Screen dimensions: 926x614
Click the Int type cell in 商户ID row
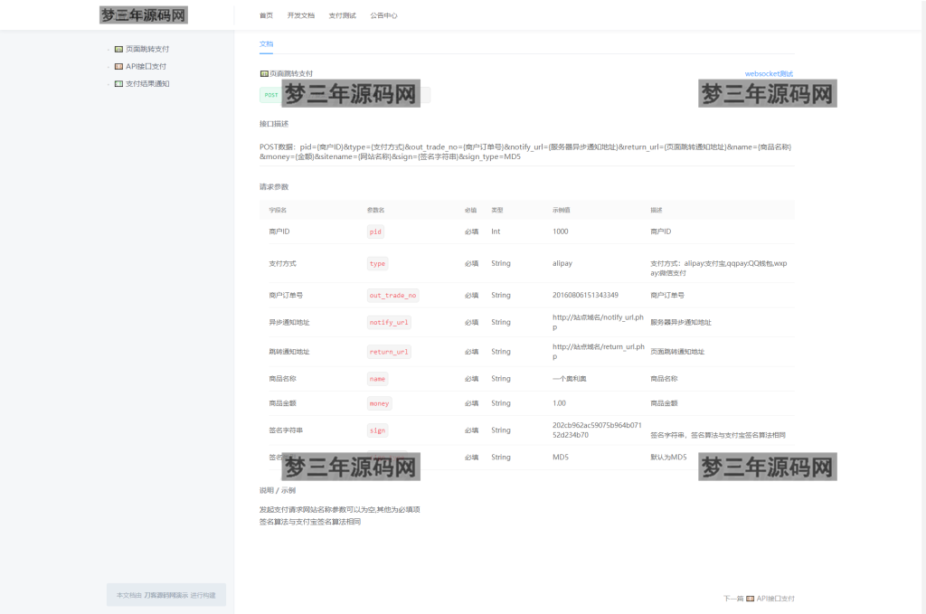point(496,231)
